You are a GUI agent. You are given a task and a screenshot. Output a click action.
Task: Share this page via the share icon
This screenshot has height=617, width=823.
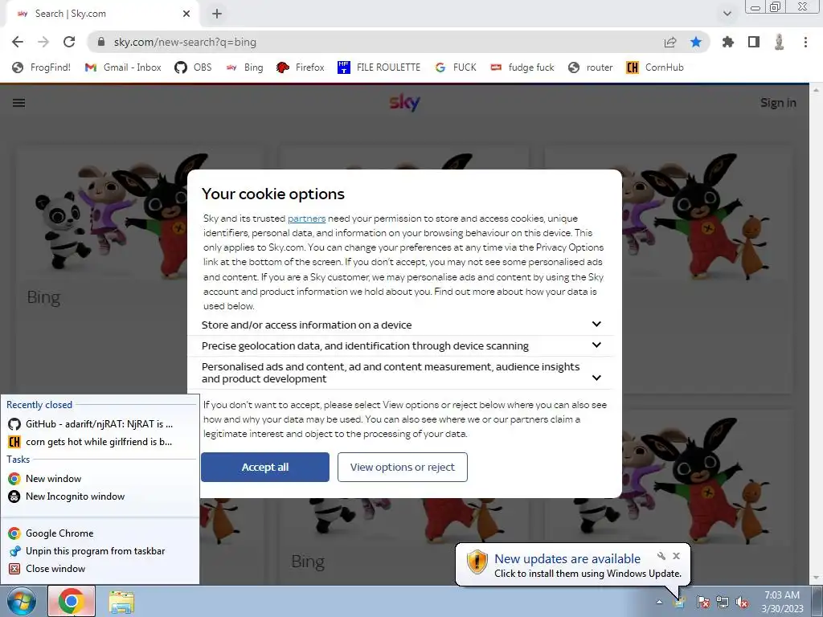point(670,42)
